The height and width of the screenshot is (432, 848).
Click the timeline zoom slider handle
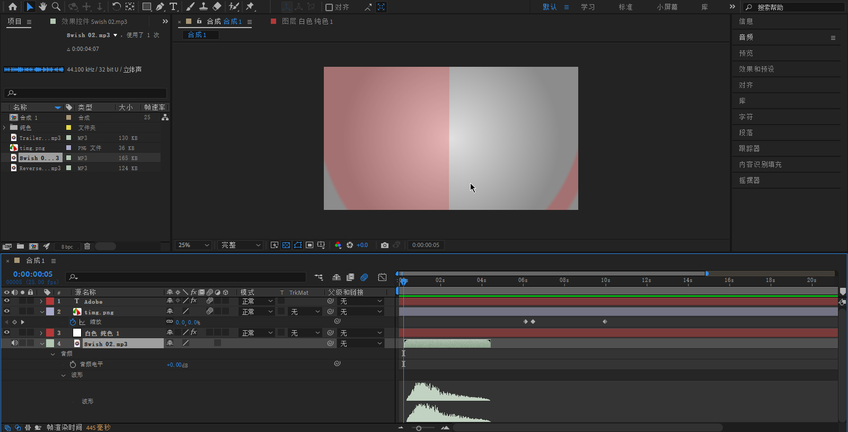(419, 428)
